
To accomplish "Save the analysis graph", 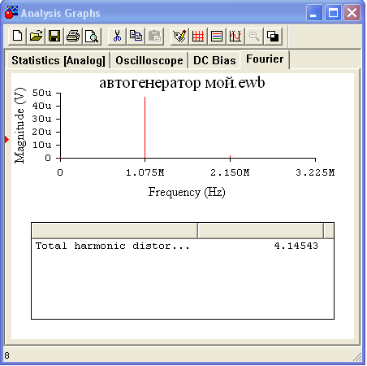I will pyautogui.click(x=54, y=36).
